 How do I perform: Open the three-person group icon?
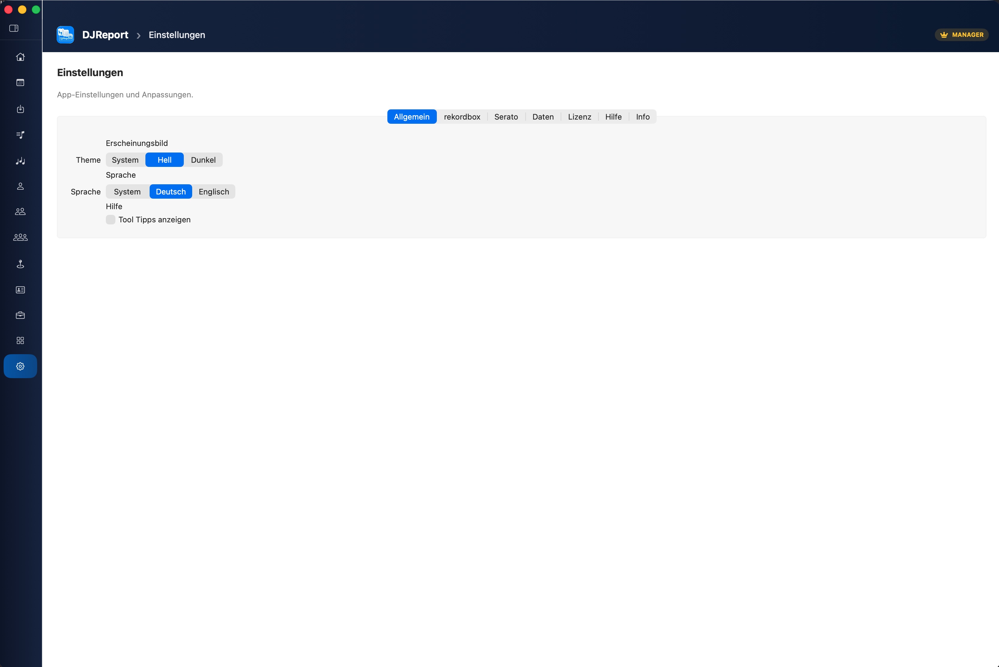pos(20,237)
